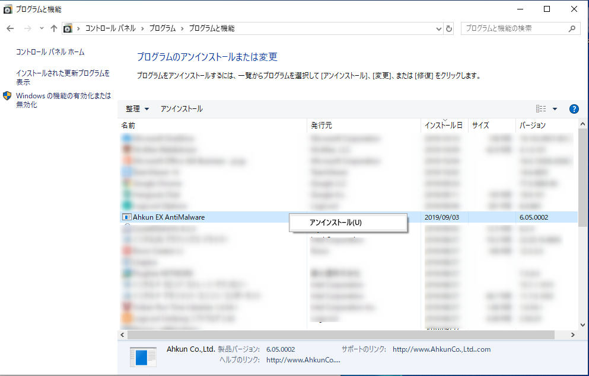This screenshot has width=589, height=376.
Task: Refresh the Programs and Features list
Action: (x=449, y=28)
